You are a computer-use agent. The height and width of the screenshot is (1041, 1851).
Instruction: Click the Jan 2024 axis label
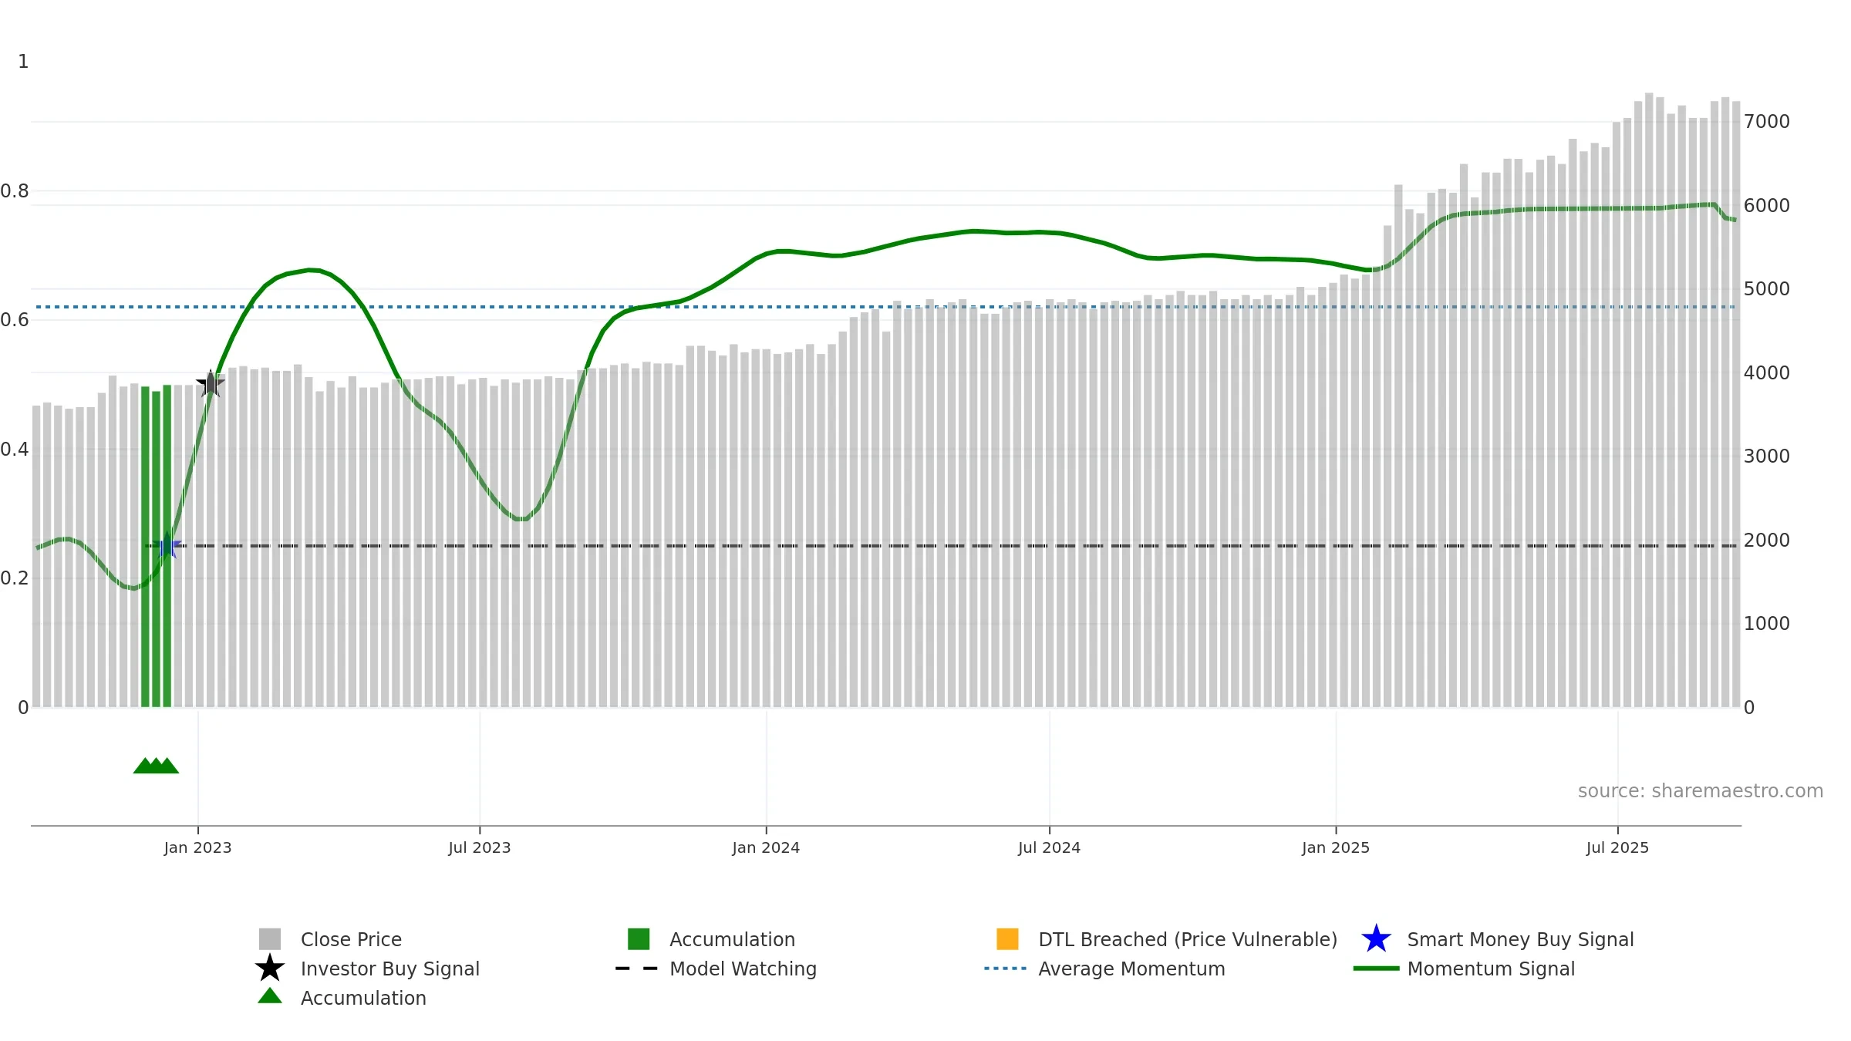(766, 848)
